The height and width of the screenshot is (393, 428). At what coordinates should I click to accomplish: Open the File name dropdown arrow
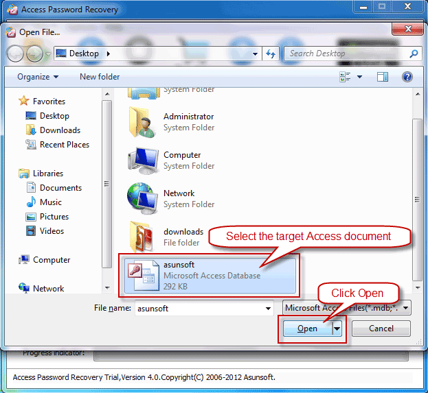(268, 308)
